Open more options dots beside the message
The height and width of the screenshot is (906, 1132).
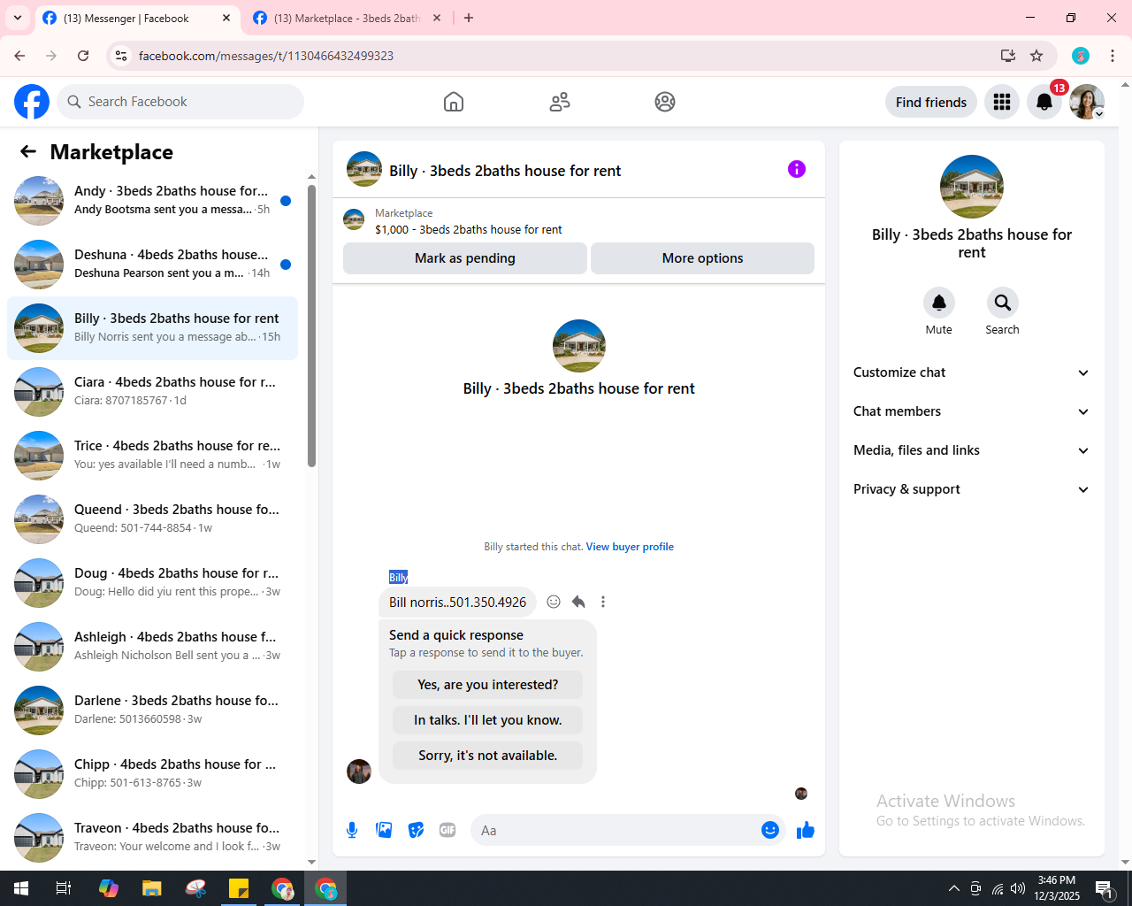click(603, 602)
